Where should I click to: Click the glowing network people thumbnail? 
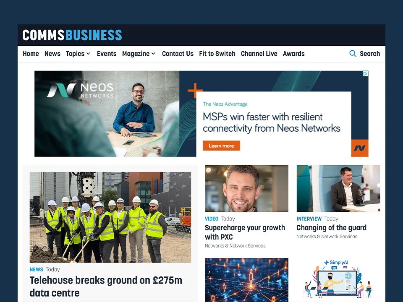246,280
